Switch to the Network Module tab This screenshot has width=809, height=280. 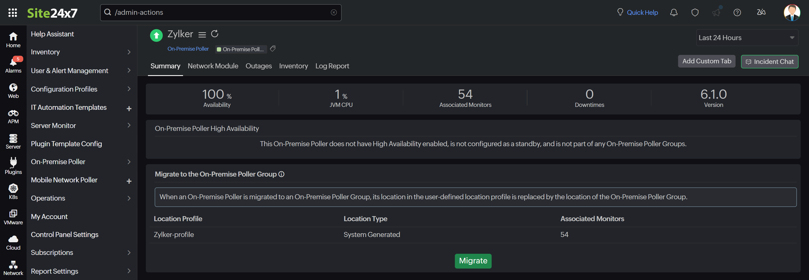pyautogui.click(x=213, y=66)
